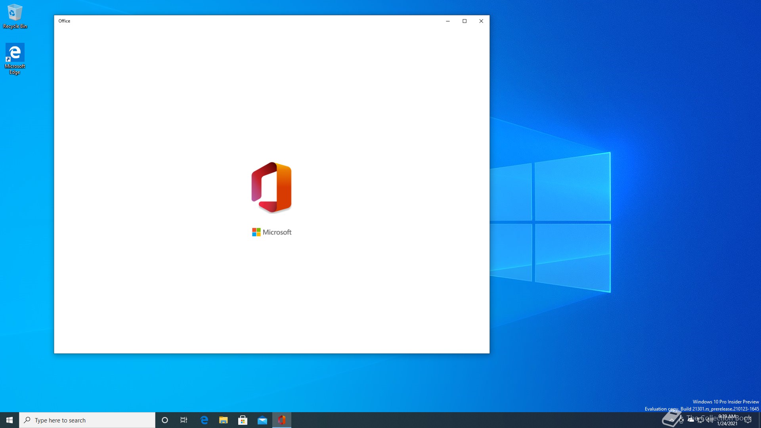Viewport: 761px width, 428px height.
Task: Open the Windows Start menu
Action: tap(10, 420)
